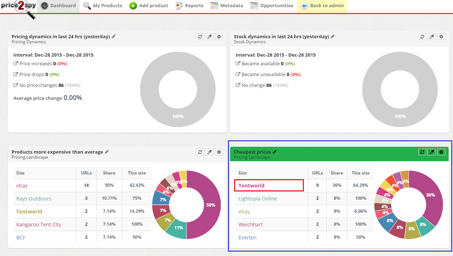This screenshot has width=453, height=256.
Task: Open the Everten site link
Action: pyautogui.click(x=247, y=238)
